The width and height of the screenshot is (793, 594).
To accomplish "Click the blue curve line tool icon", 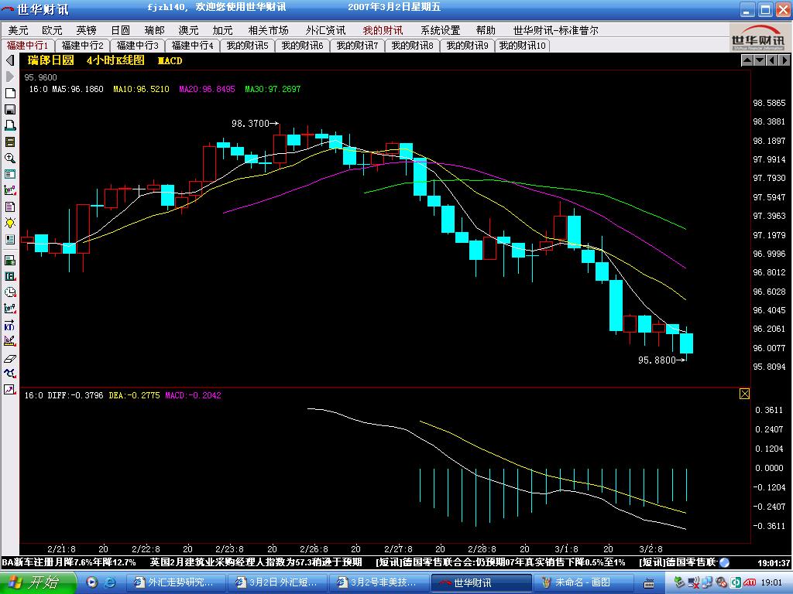I will (9, 374).
